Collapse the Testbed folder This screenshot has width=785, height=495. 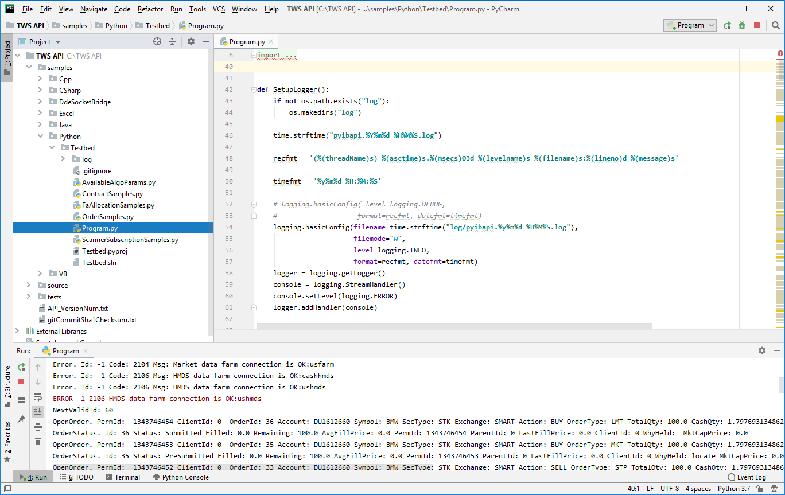coord(52,148)
